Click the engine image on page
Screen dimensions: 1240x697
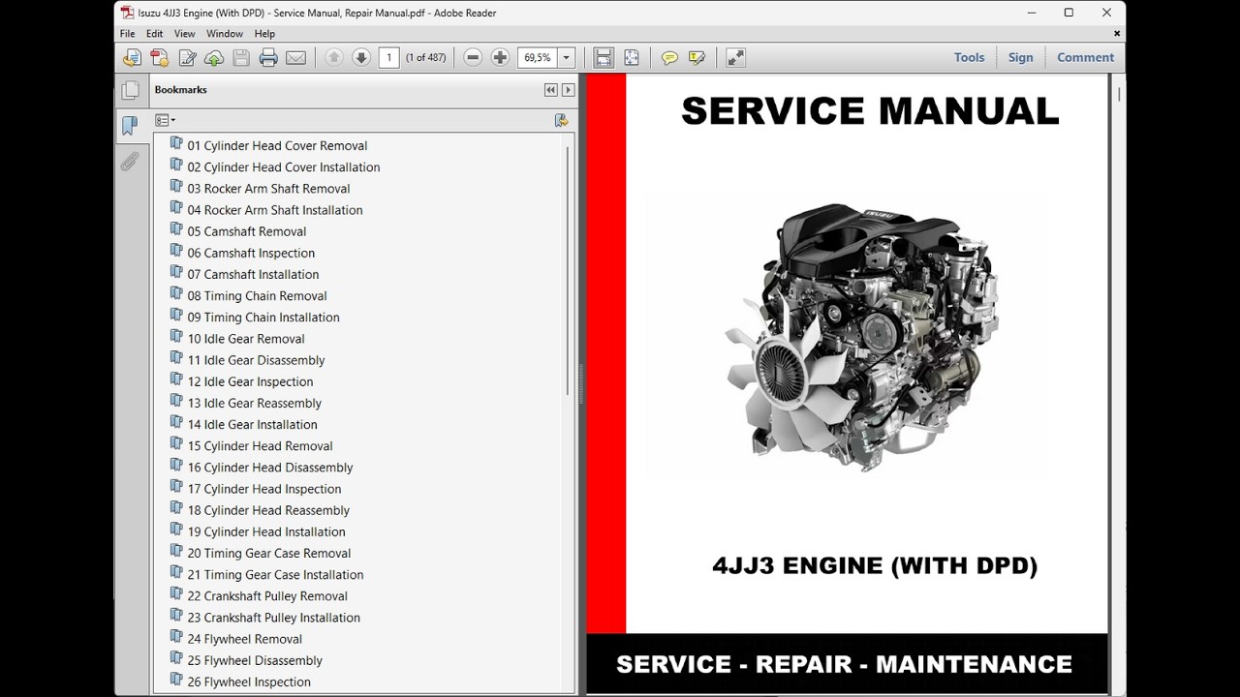(862, 337)
